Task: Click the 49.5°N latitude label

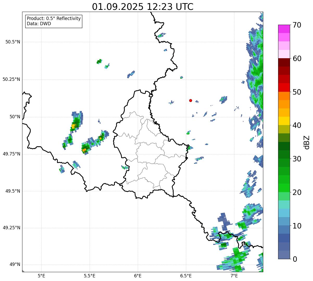Action: (x=13, y=191)
